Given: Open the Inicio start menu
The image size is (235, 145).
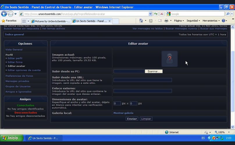Looking at the screenshot, I should [x=12, y=138].
